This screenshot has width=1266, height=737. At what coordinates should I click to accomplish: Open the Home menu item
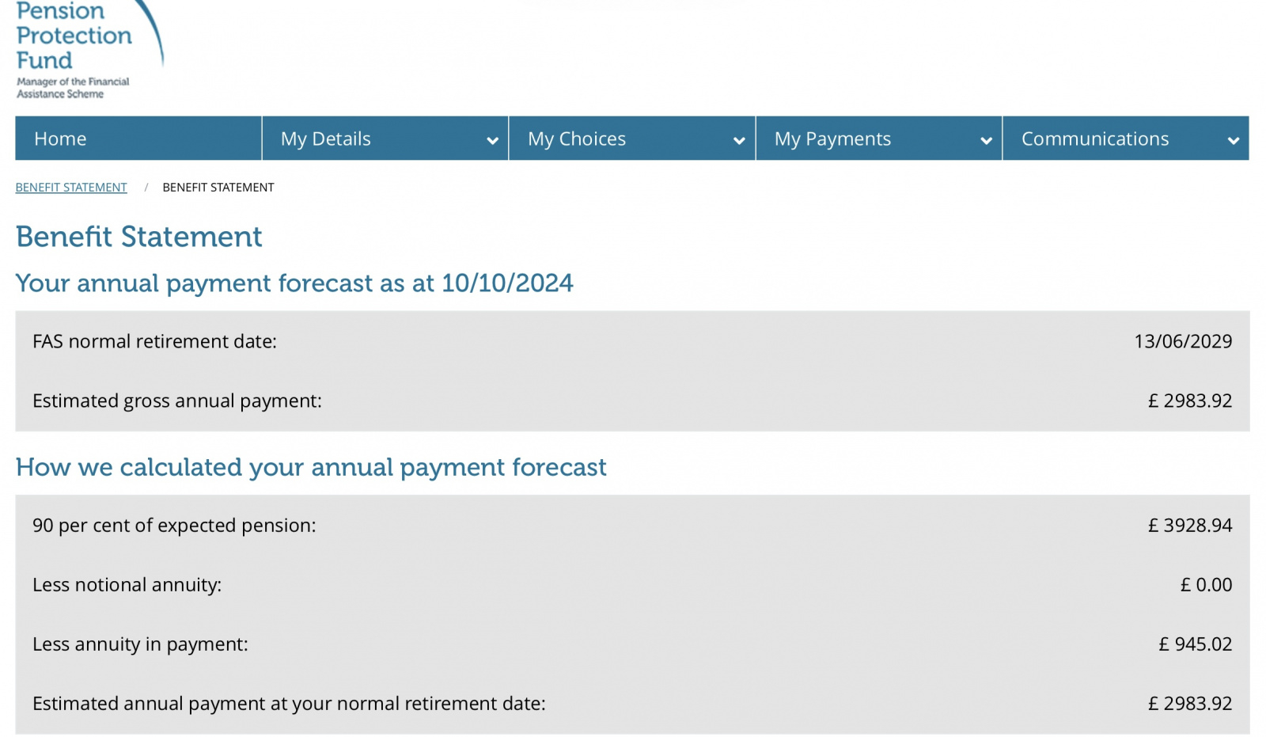[x=60, y=139]
